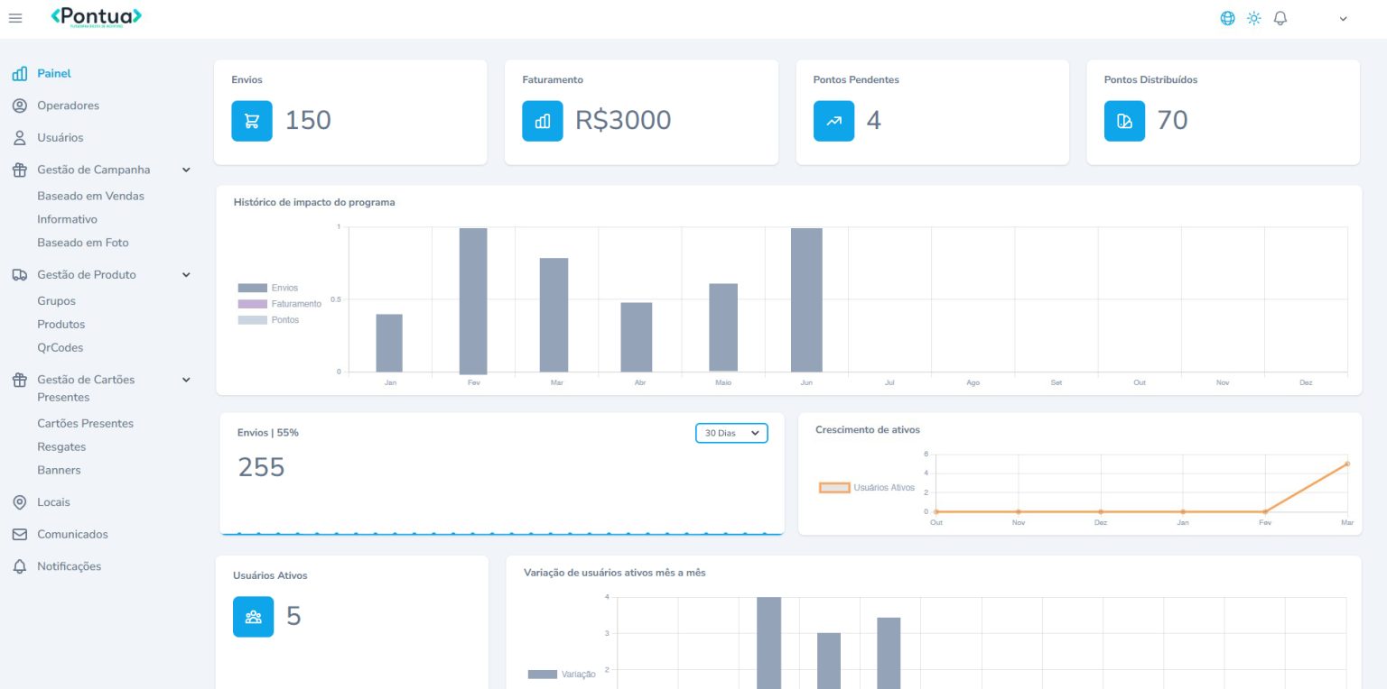Open Baseado em Vendas link
The image size is (1387, 689).
pos(90,196)
